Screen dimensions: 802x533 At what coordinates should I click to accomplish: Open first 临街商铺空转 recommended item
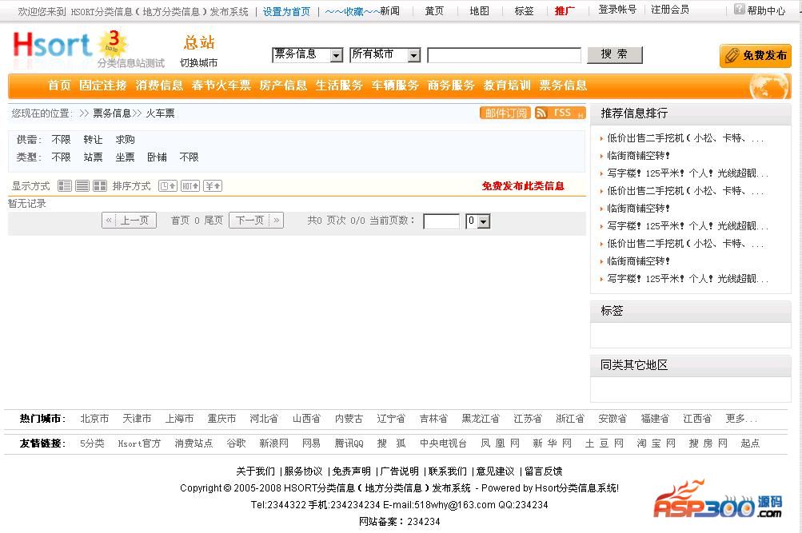638,155
